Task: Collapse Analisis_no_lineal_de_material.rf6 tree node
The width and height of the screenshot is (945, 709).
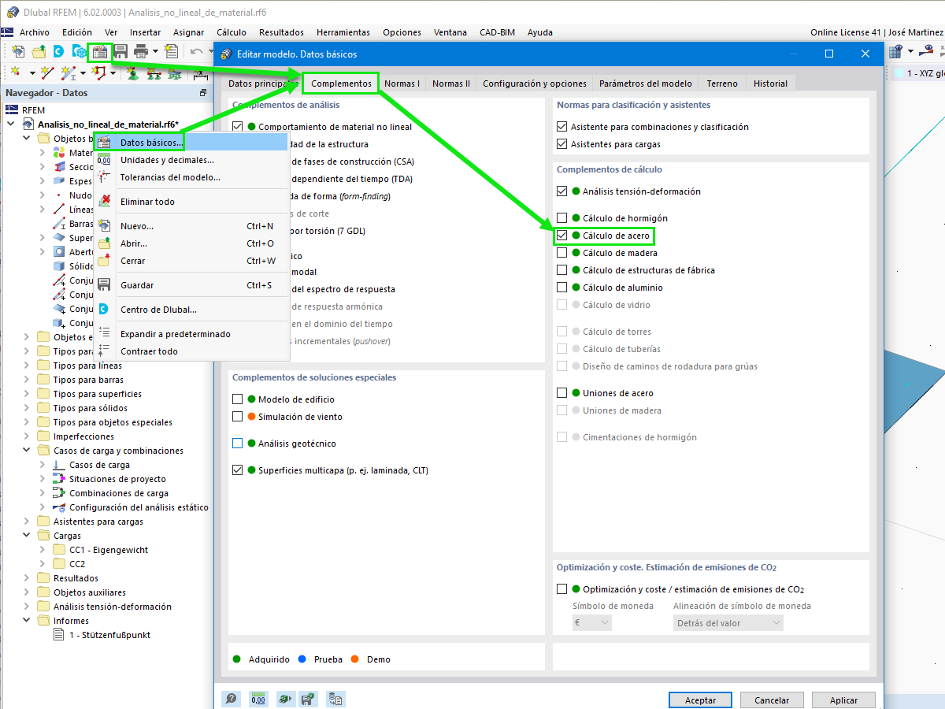Action: click(x=11, y=124)
